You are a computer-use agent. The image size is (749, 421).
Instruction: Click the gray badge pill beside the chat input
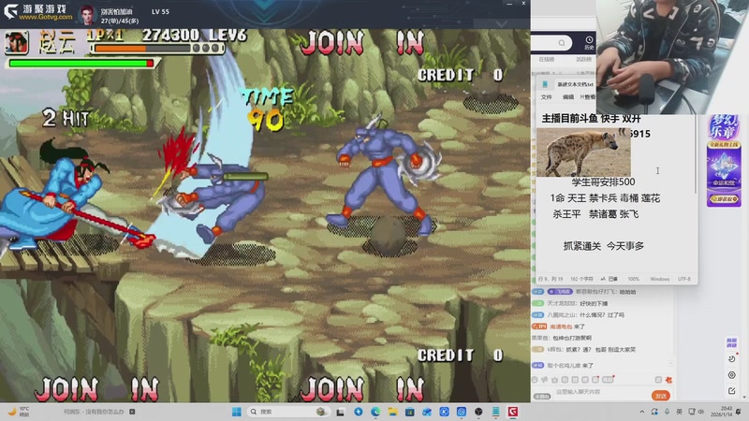(542, 396)
